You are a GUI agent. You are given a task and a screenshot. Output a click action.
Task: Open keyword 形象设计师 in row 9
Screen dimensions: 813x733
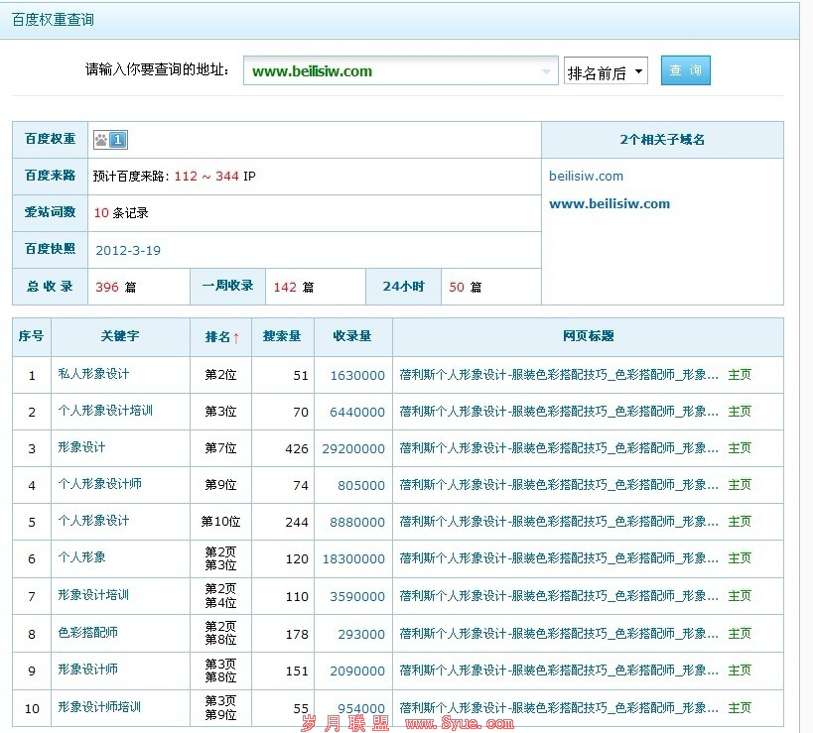click(x=87, y=670)
